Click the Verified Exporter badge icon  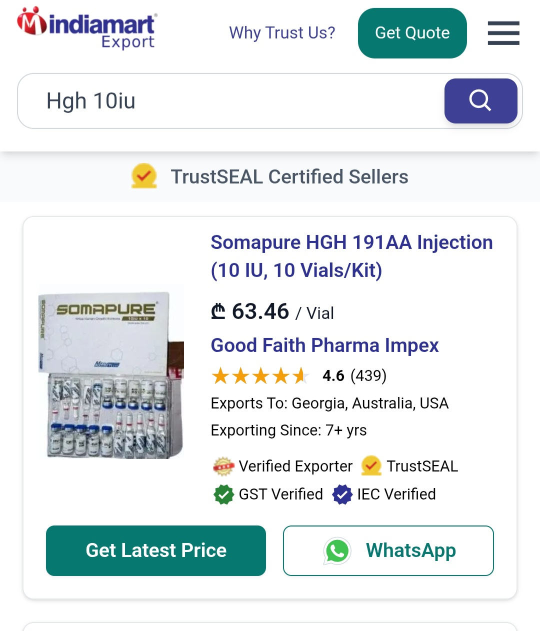pyautogui.click(x=223, y=466)
